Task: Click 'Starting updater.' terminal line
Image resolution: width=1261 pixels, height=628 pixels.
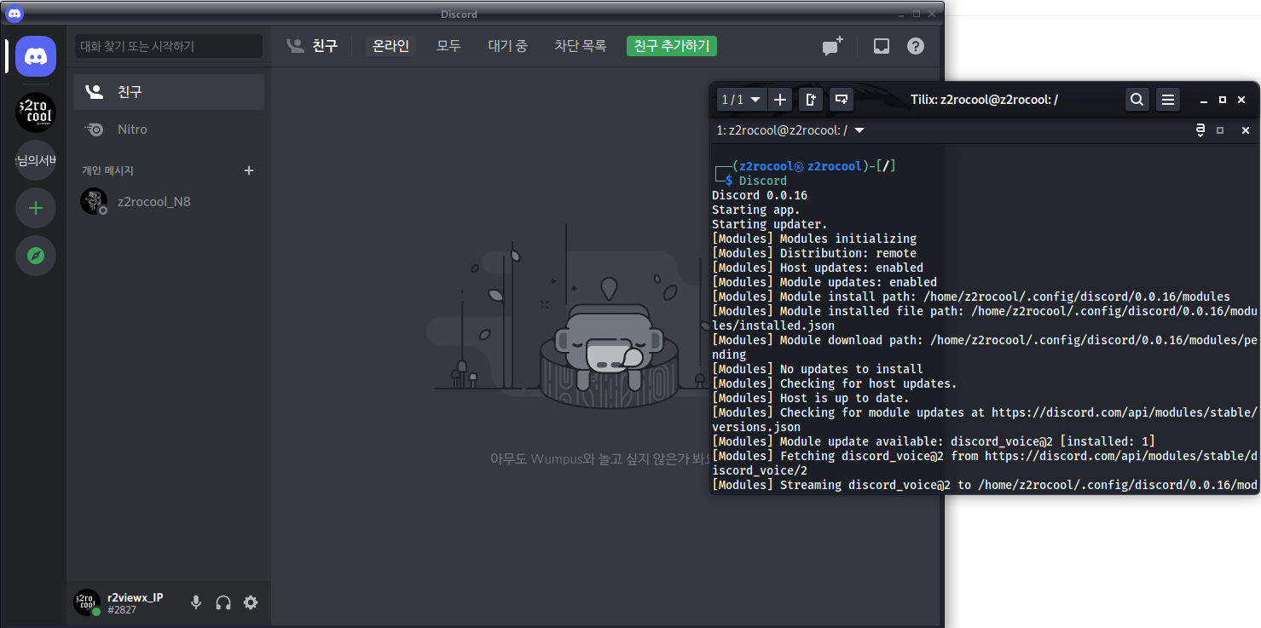Action: click(770, 224)
